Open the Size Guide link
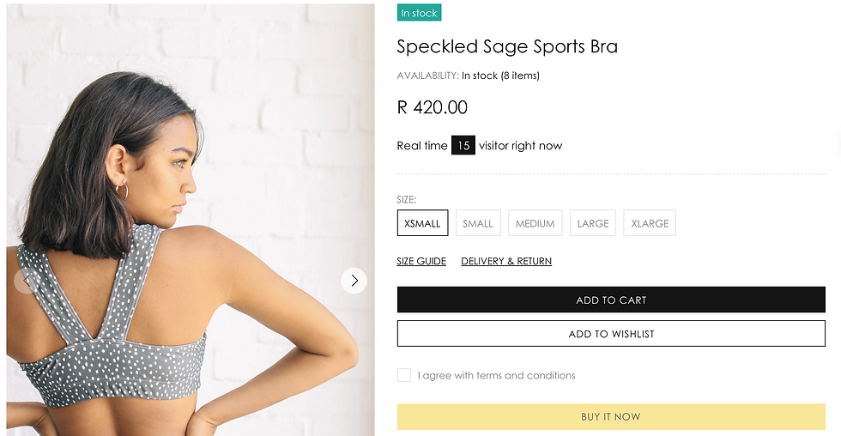Viewport: 841px width, 436px height. [421, 261]
